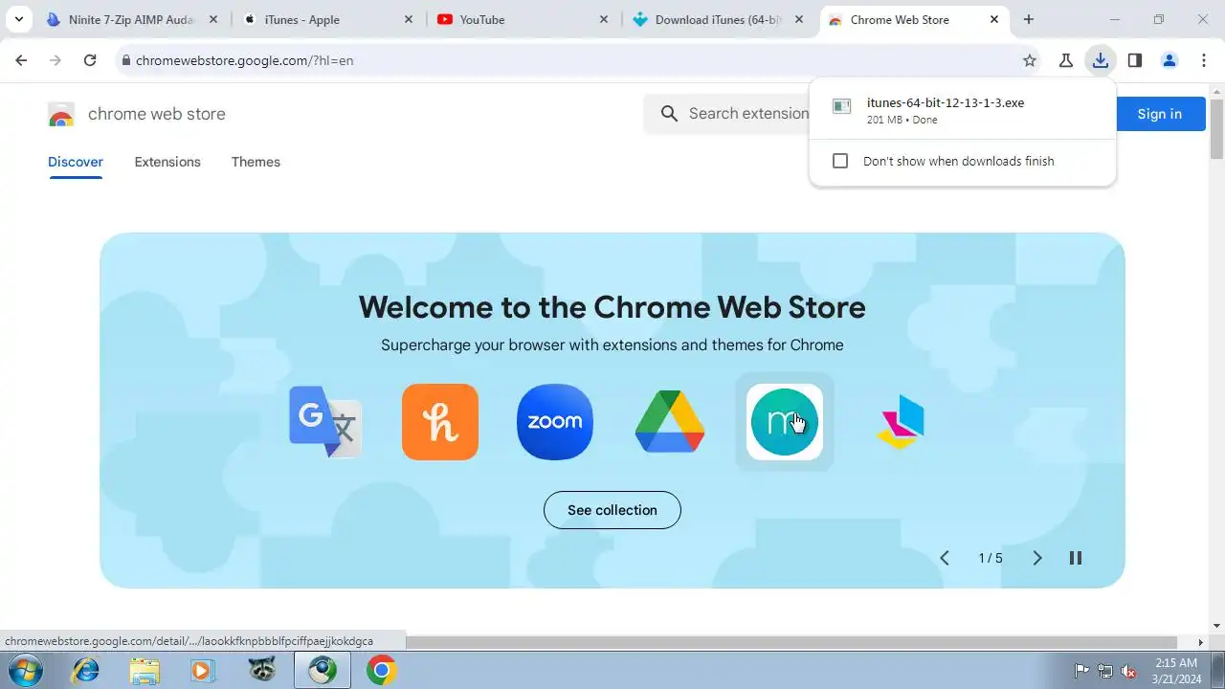This screenshot has height=689, width=1225.
Task: Click the horizontal scrollbar right arrow
Action: (x=1201, y=642)
